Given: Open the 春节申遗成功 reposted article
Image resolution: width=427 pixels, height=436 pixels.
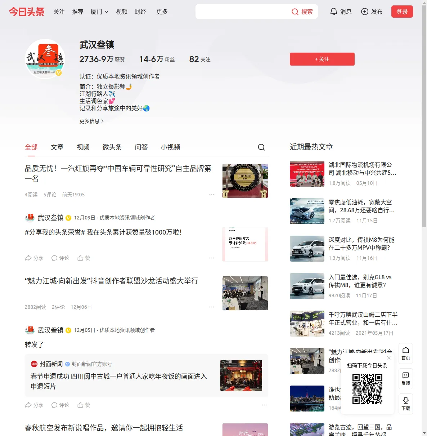Looking at the screenshot, I should [119, 381].
